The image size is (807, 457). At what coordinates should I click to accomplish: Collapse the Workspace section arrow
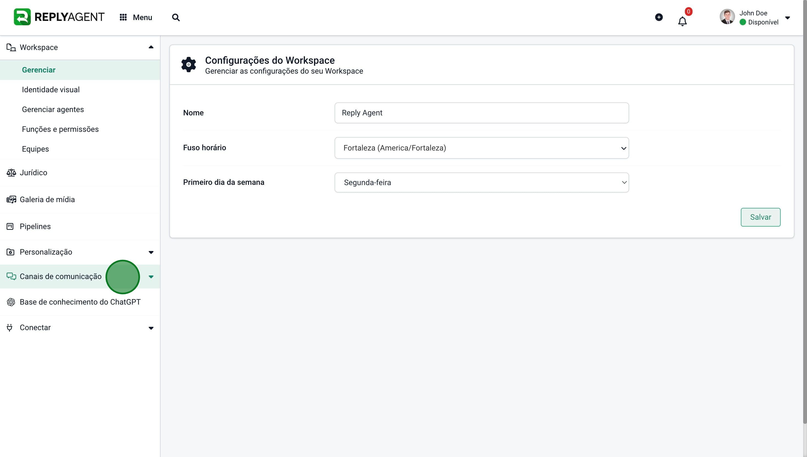(151, 47)
